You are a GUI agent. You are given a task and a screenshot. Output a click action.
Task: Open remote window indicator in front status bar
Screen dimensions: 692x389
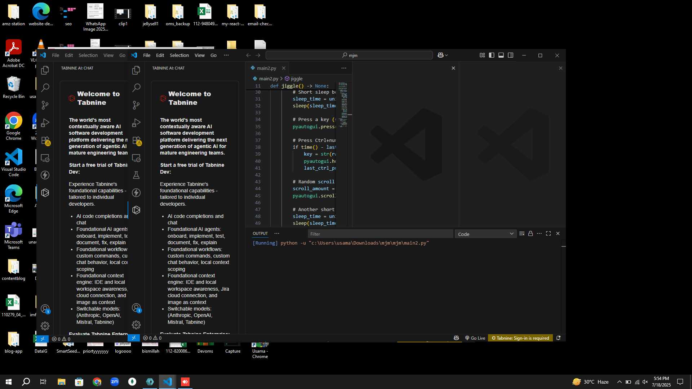coord(133,338)
